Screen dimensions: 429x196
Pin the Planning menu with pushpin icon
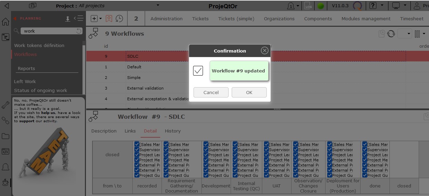click(68, 19)
